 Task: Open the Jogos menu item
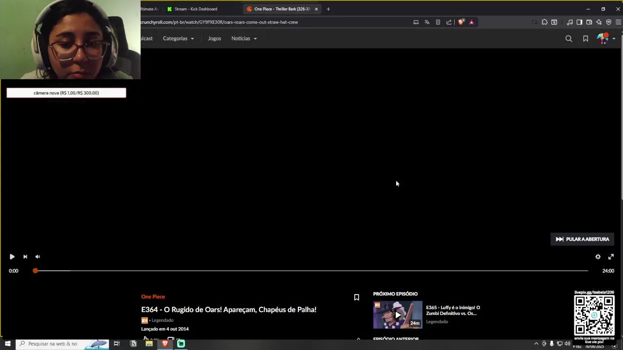coord(214,38)
